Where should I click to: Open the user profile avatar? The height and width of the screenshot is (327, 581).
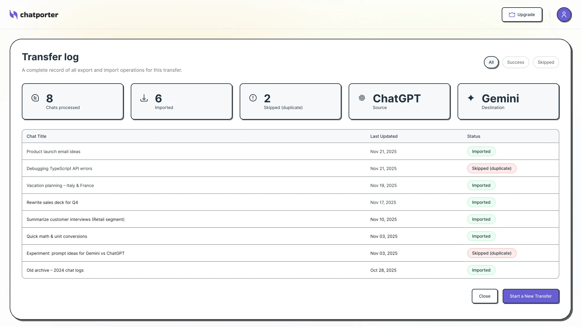pyautogui.click(x=564, y=15)
